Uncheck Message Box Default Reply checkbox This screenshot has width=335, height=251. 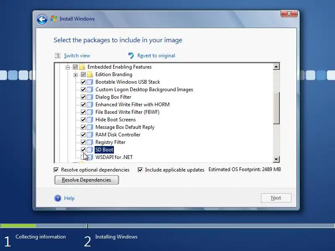[x=83, y=127]
